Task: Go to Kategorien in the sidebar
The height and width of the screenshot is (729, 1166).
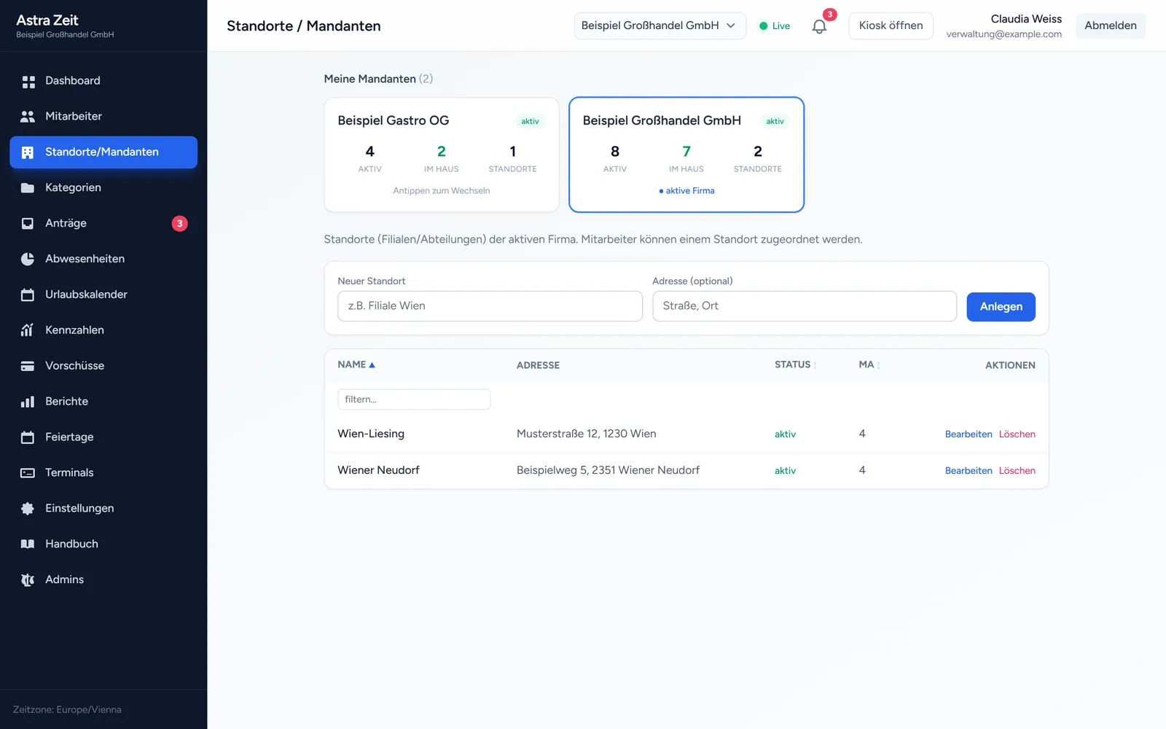Action: 103,188
